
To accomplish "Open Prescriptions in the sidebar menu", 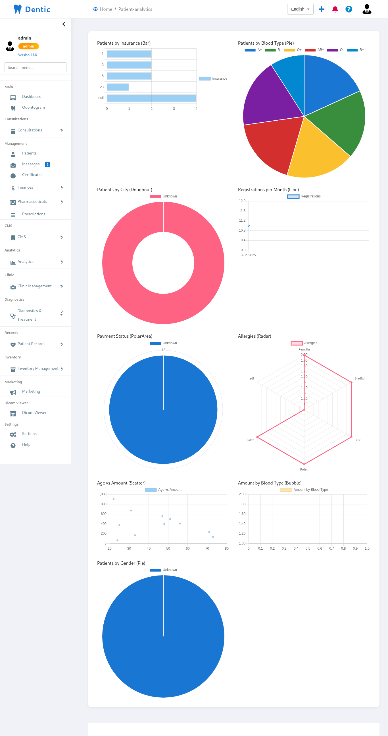I will [x=34, y=214].
